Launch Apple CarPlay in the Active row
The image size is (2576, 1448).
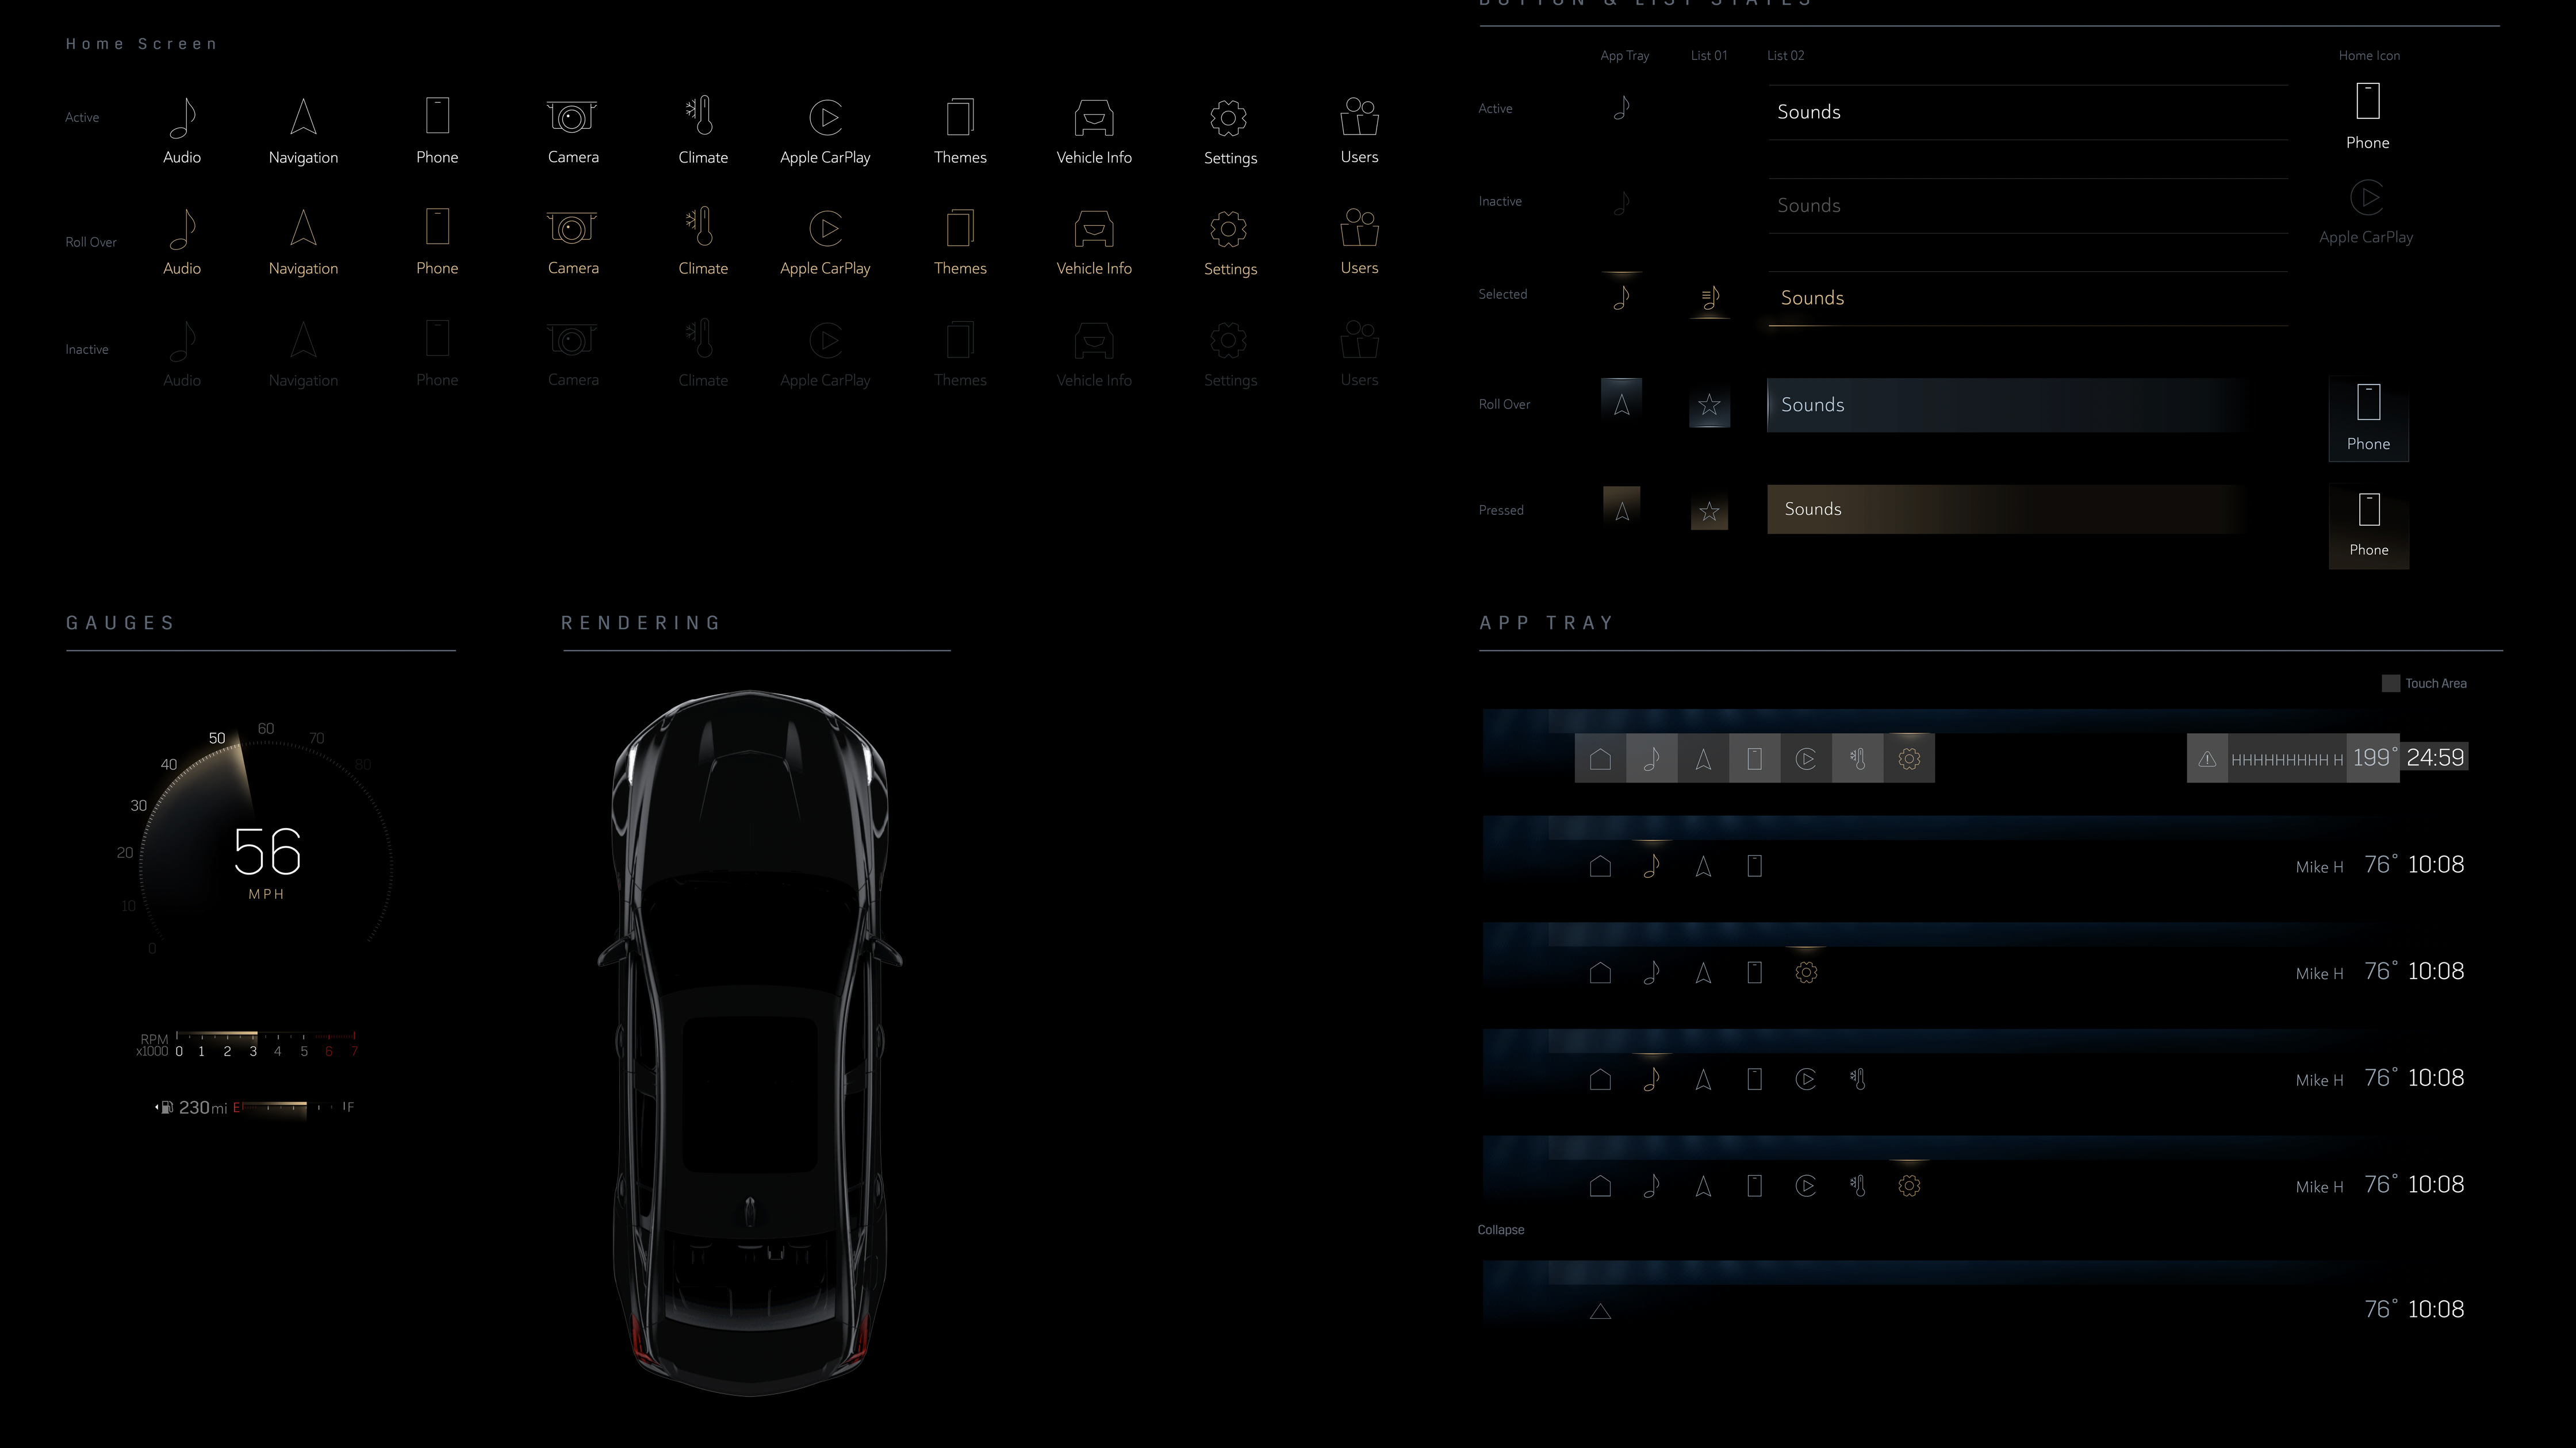(x=825, y=118)
